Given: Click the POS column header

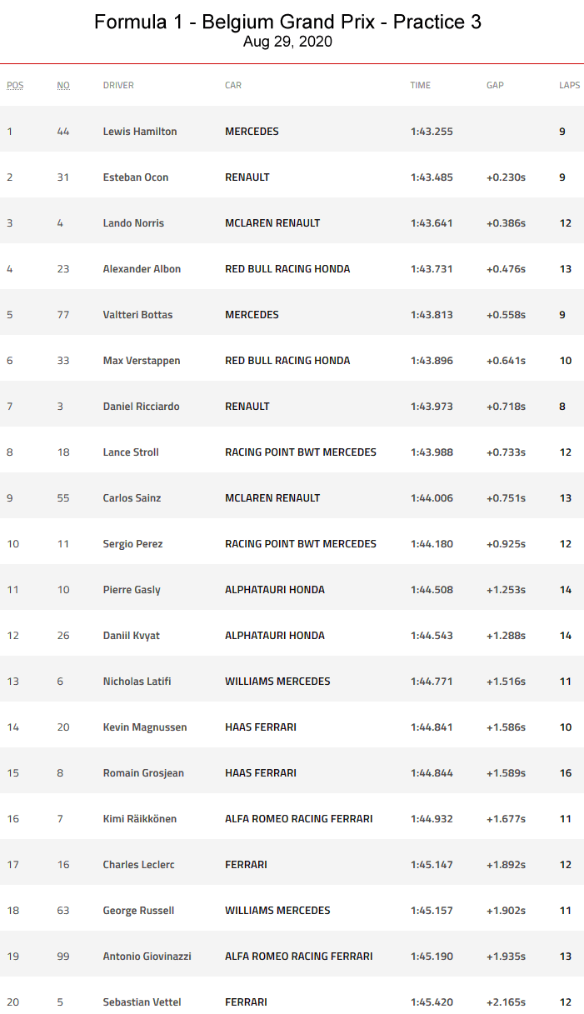Looking at the screenshot, I should 15,85.
